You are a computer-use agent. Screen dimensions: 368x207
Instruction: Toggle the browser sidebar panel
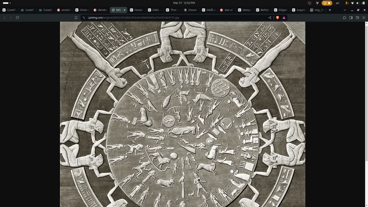[x=351, y=18]
